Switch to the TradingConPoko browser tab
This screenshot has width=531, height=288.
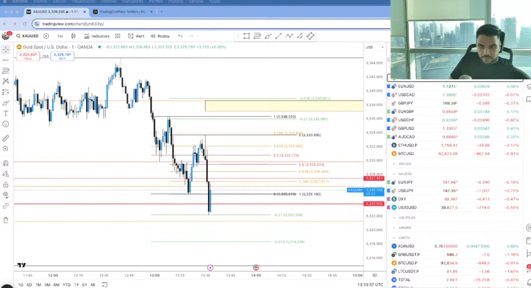[123, 12]
